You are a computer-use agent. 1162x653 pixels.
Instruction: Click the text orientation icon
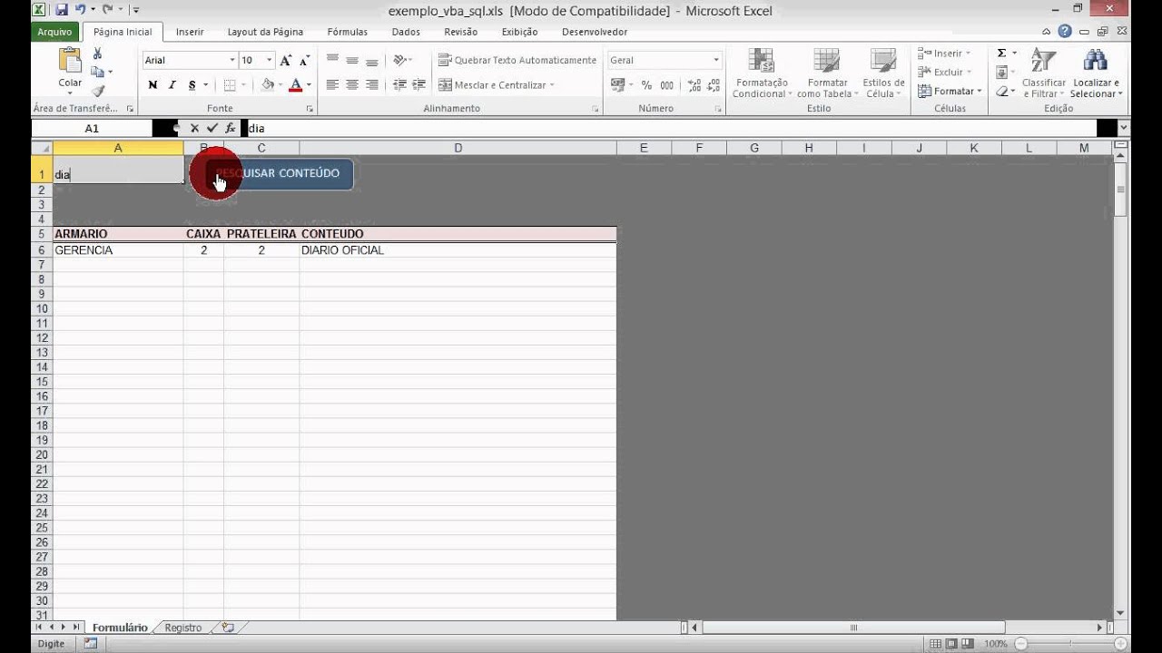click(401, 61)
